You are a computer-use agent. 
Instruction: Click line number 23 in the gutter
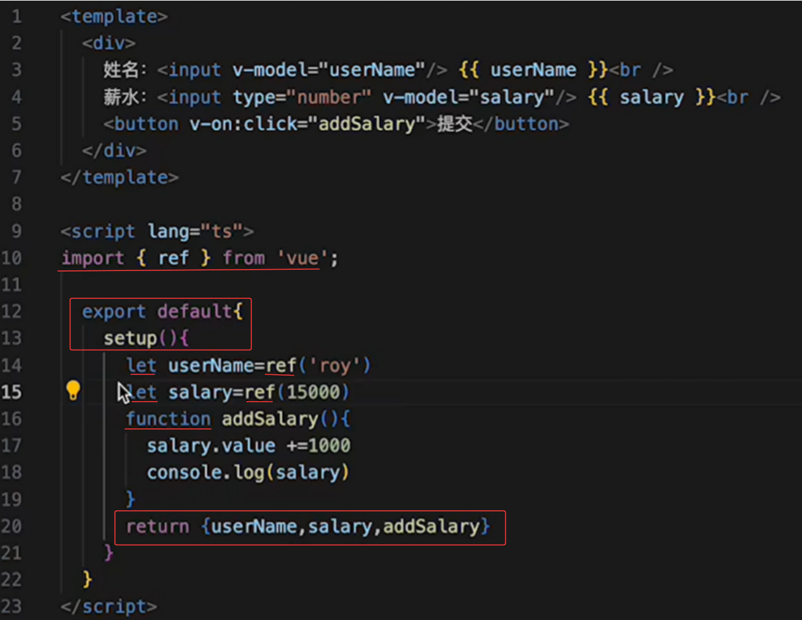12,606
